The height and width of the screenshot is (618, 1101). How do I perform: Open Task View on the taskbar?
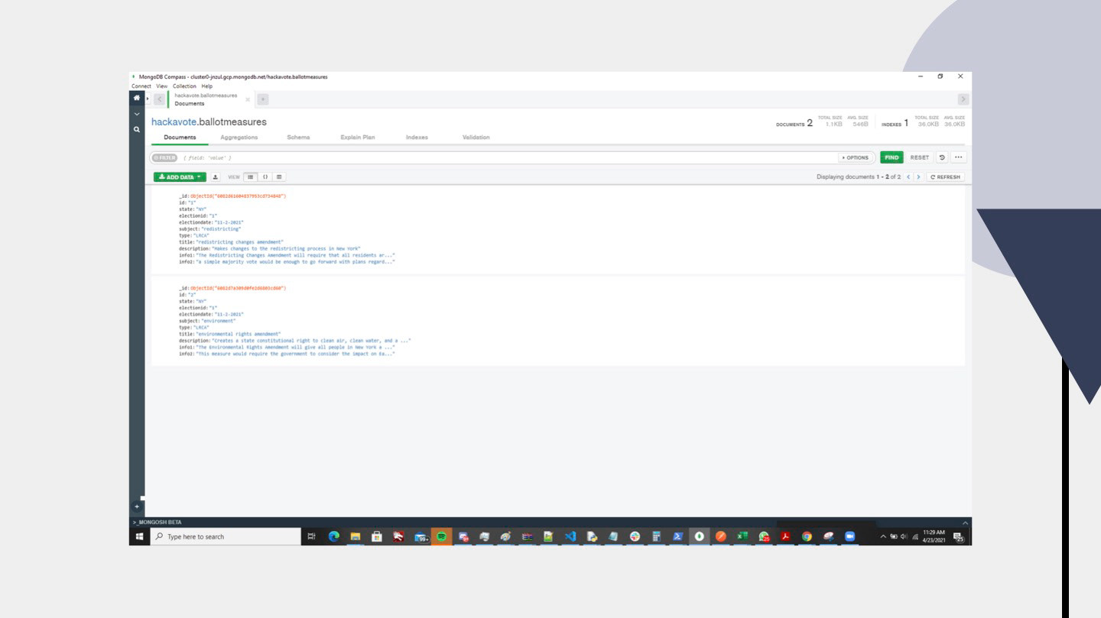coord(311,537)
